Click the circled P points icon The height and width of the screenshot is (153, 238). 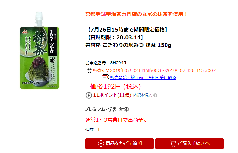[x=89, y=95]
